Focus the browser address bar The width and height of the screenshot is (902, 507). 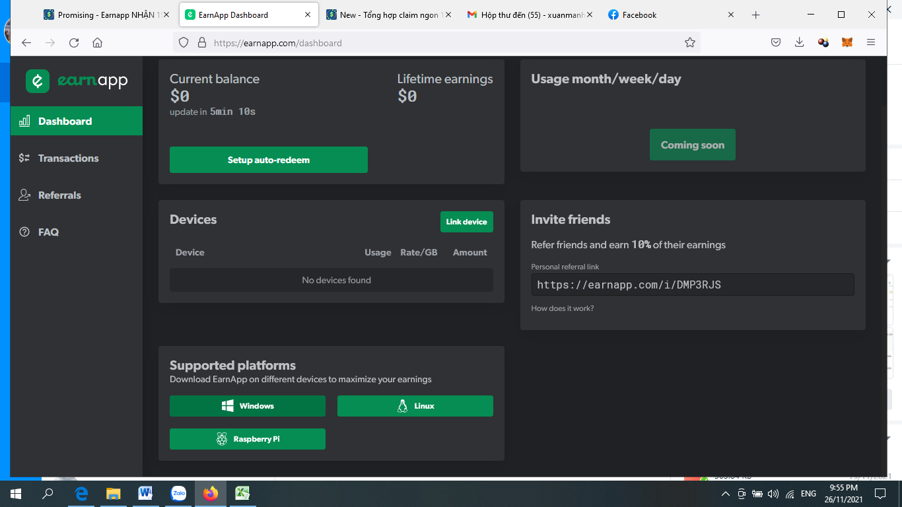[436, 43]
